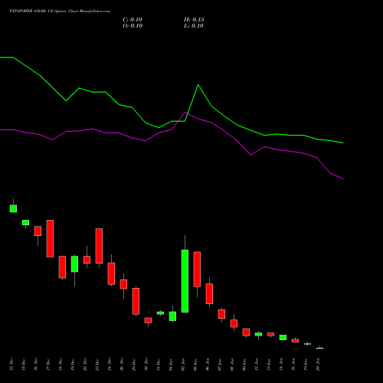
Task: Select the red candle above 05 Jan
Action: tap(197, 270)
